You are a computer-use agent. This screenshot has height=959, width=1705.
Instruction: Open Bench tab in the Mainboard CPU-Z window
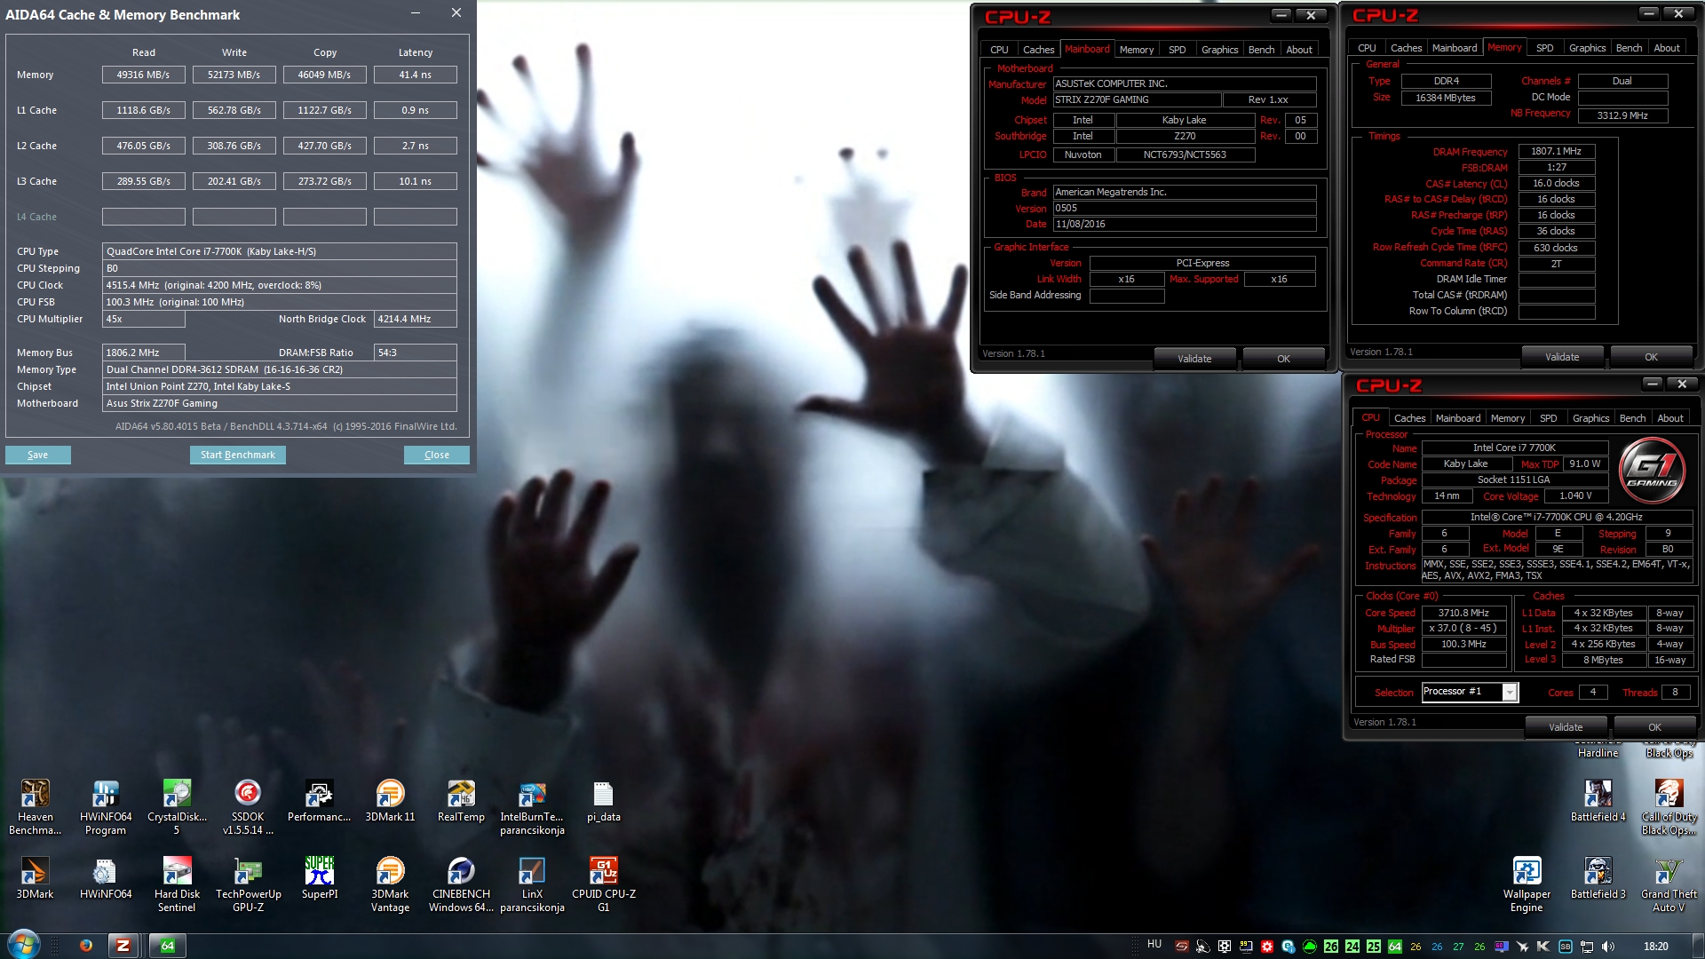click(1261, 50)
